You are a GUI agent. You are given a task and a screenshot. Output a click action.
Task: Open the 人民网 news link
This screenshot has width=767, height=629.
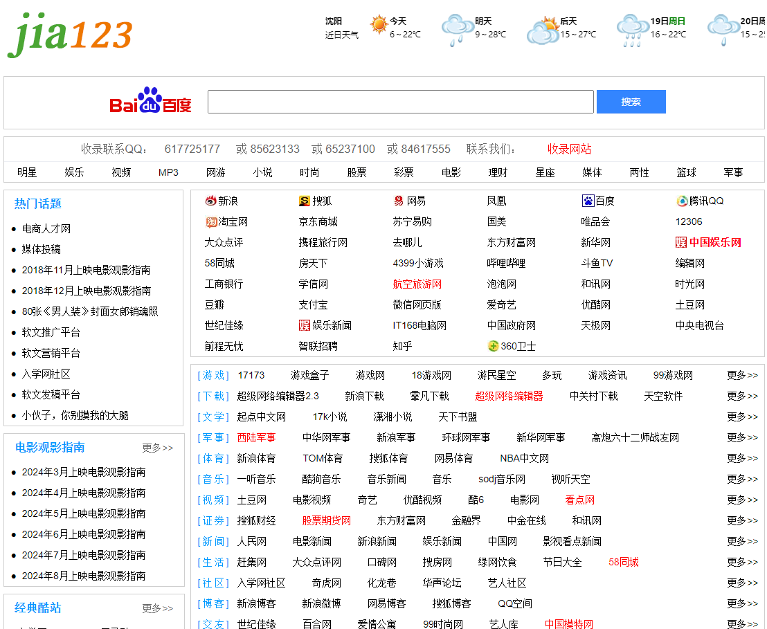click(252, 541)
